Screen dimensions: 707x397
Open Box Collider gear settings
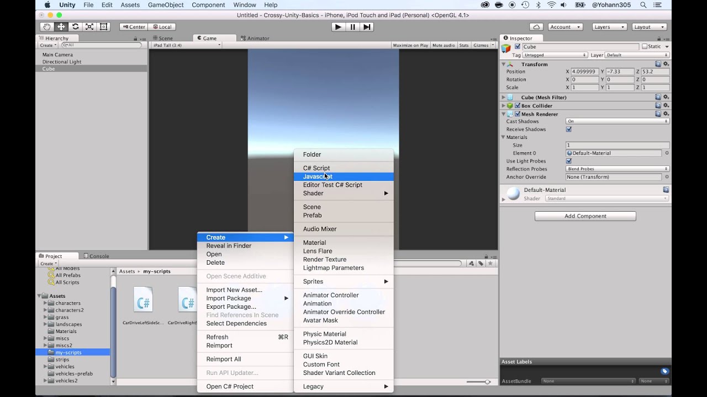coord(666,105)
